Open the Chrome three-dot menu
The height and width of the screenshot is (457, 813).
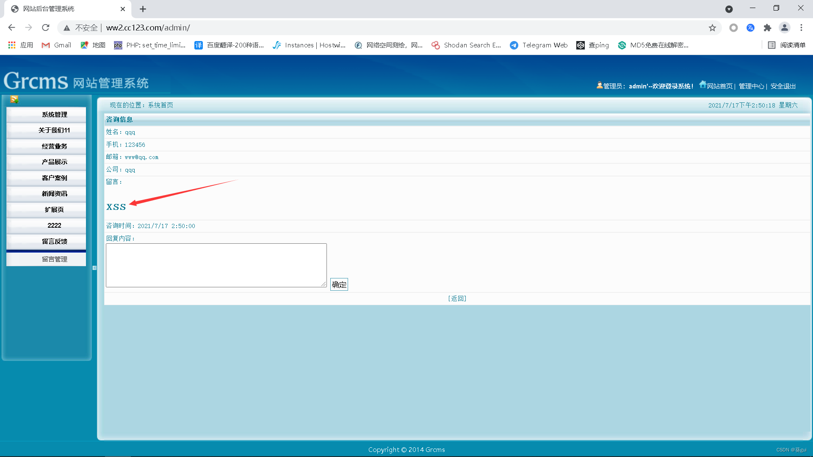[801, 28]
